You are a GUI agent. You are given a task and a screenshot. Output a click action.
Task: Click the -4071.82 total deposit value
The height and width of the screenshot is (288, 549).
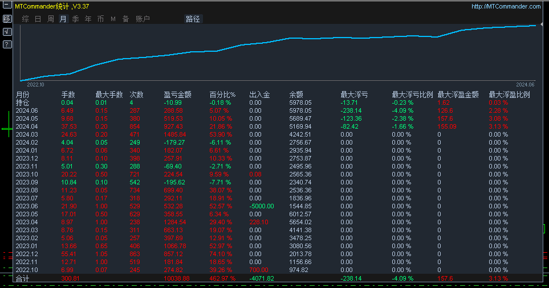[262, 278]
